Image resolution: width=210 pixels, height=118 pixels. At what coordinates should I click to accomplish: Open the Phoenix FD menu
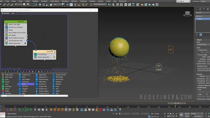(123, 1)
